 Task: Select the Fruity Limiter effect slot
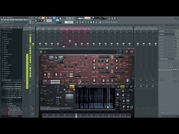(166, 59)
